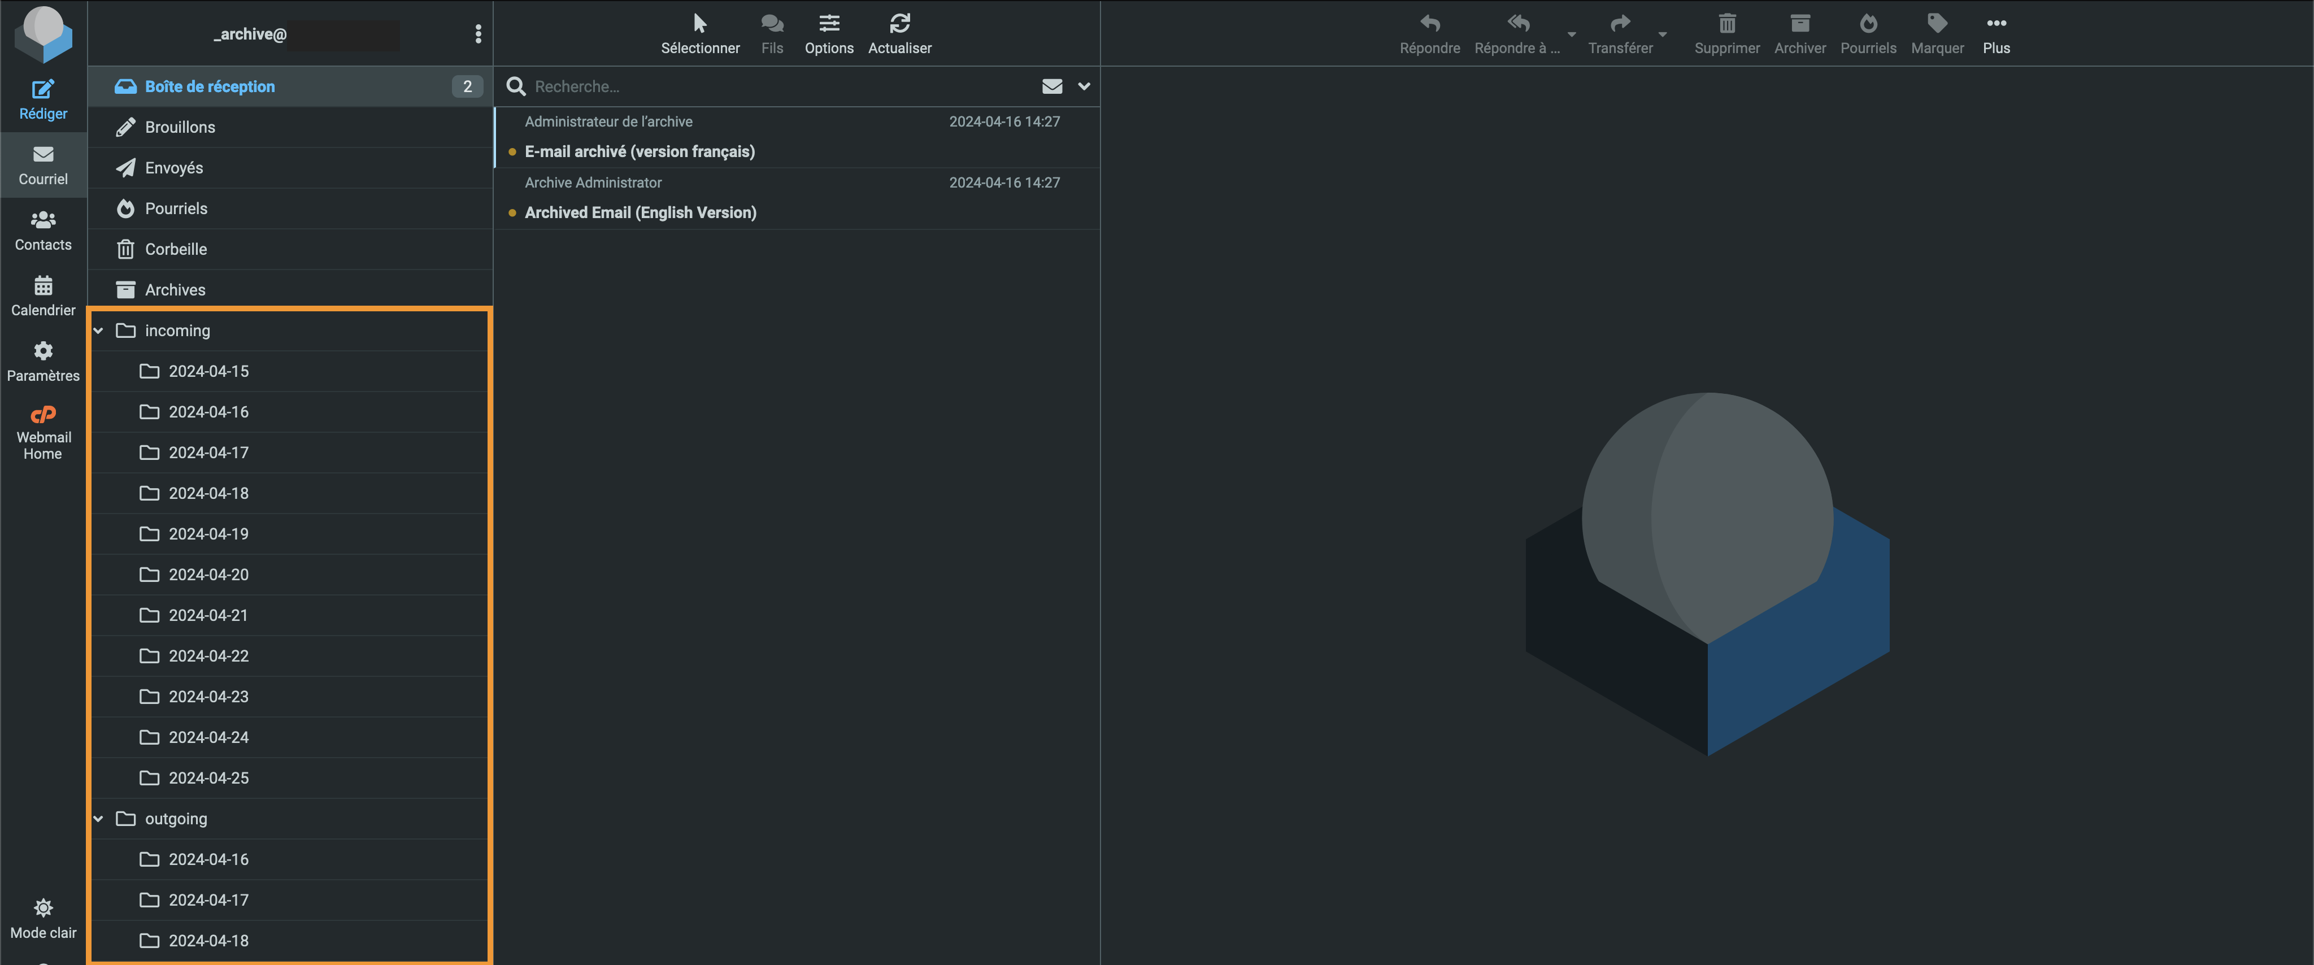Click Répondre à tous button

[x=1517, y=34]
